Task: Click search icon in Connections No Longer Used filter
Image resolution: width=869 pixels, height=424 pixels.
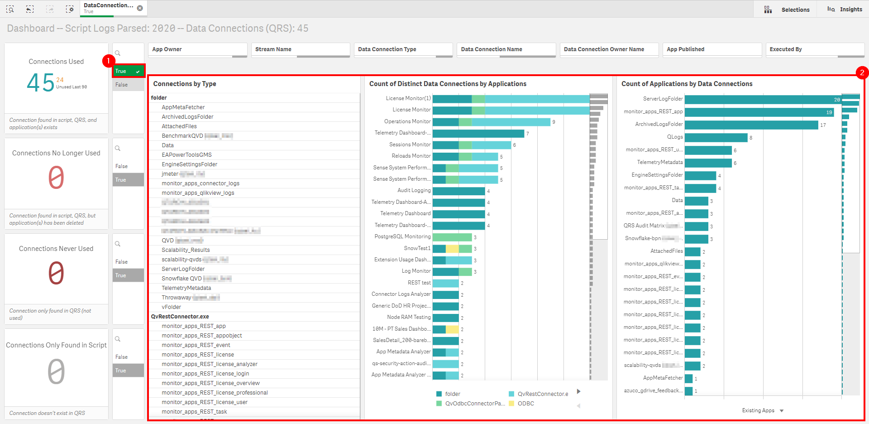Action: 118,149
